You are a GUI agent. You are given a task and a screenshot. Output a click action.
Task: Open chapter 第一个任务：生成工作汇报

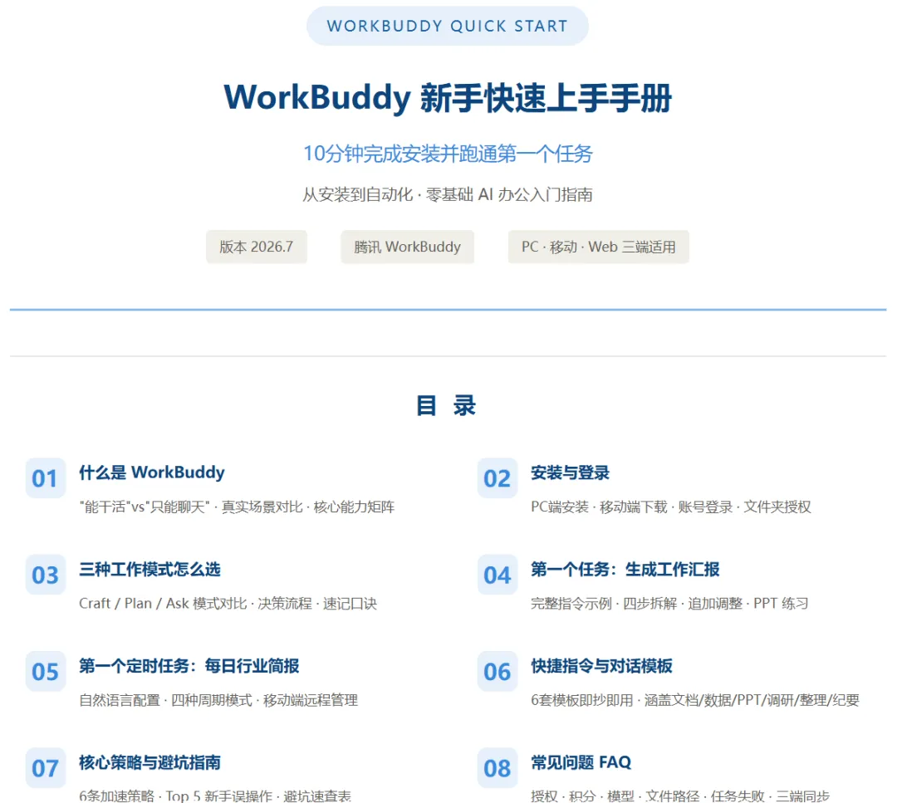click(625, 569)
